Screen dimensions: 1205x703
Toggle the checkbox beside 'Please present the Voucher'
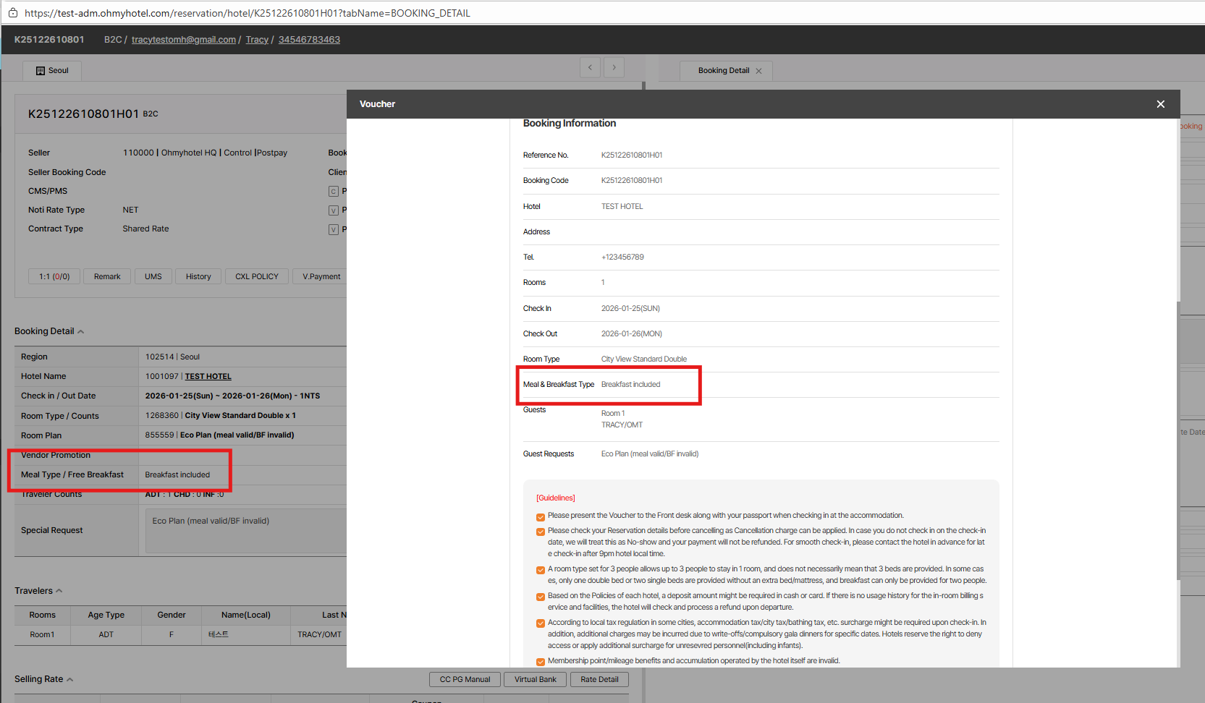click(540, 516)
